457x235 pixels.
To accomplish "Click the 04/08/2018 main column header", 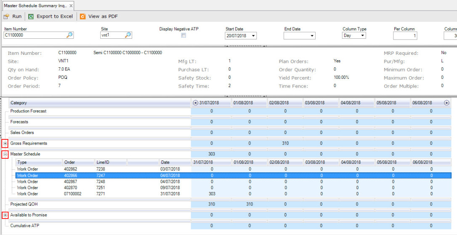I will [357, 103].
